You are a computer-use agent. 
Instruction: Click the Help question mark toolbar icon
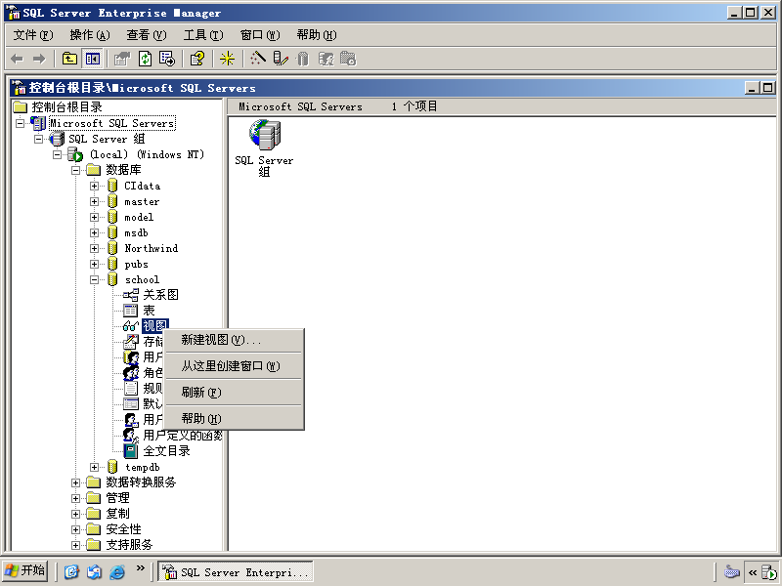tap(197, 59)
